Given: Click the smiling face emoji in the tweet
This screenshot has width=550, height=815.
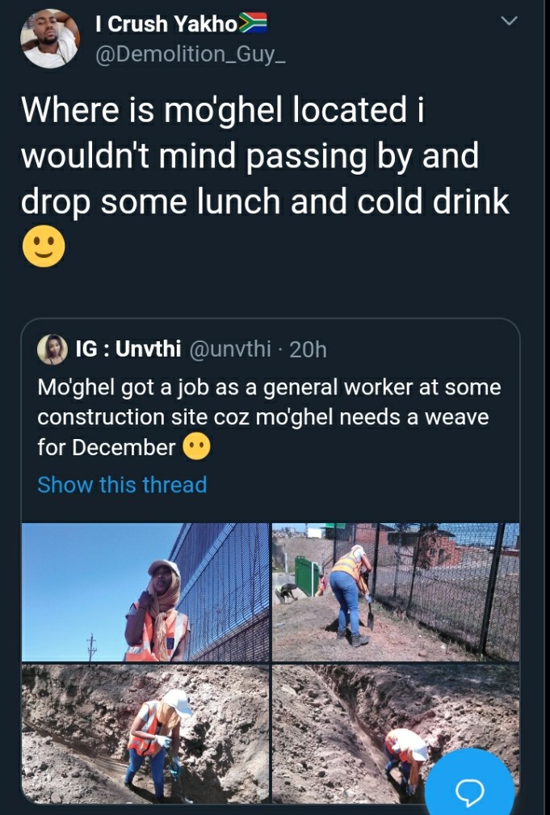Looking at the screenshot, I should coord(44,247).
